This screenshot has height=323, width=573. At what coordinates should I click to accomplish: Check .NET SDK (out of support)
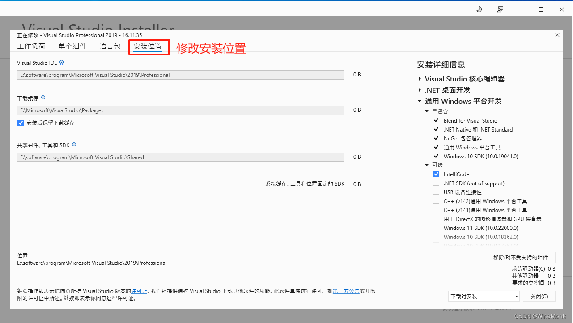point(436,183)
